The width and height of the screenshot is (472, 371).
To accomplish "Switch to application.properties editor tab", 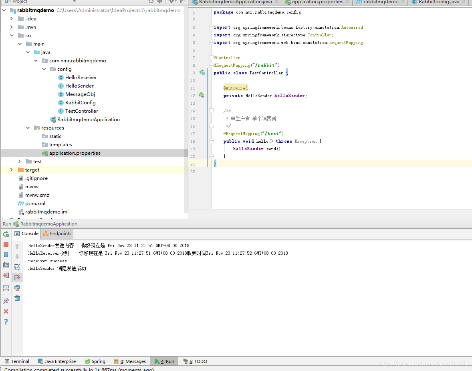I will click(317, 2).
